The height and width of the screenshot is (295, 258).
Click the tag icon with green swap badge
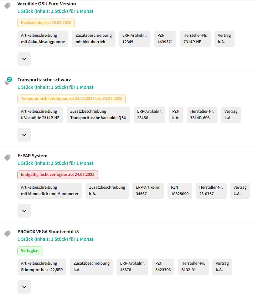click(7, 81)
